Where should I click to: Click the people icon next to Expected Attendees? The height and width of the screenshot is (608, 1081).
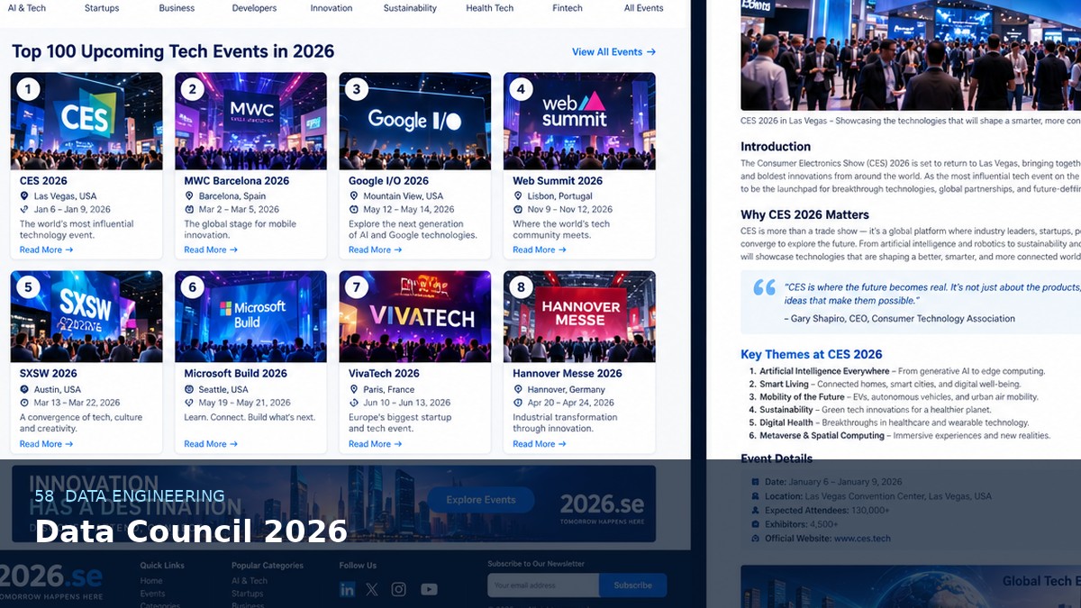point(755,510)
